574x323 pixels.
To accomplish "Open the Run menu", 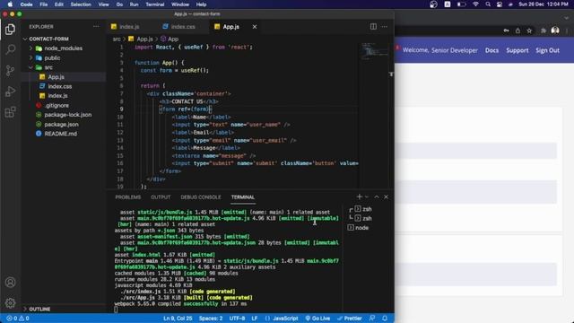I will click(x=134, y=4).
